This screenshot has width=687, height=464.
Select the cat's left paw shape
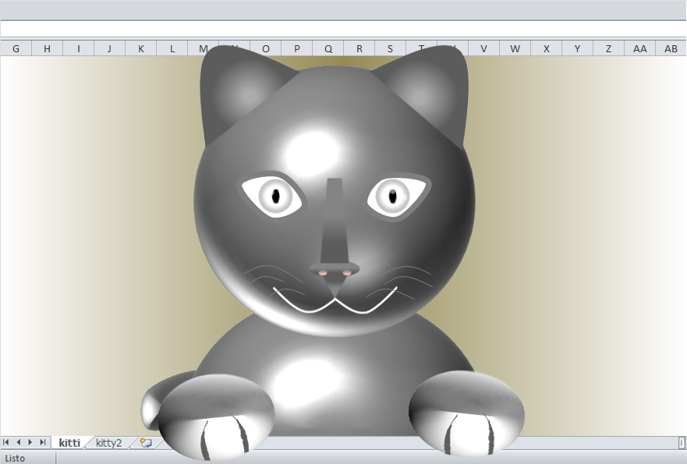[215, 416]
